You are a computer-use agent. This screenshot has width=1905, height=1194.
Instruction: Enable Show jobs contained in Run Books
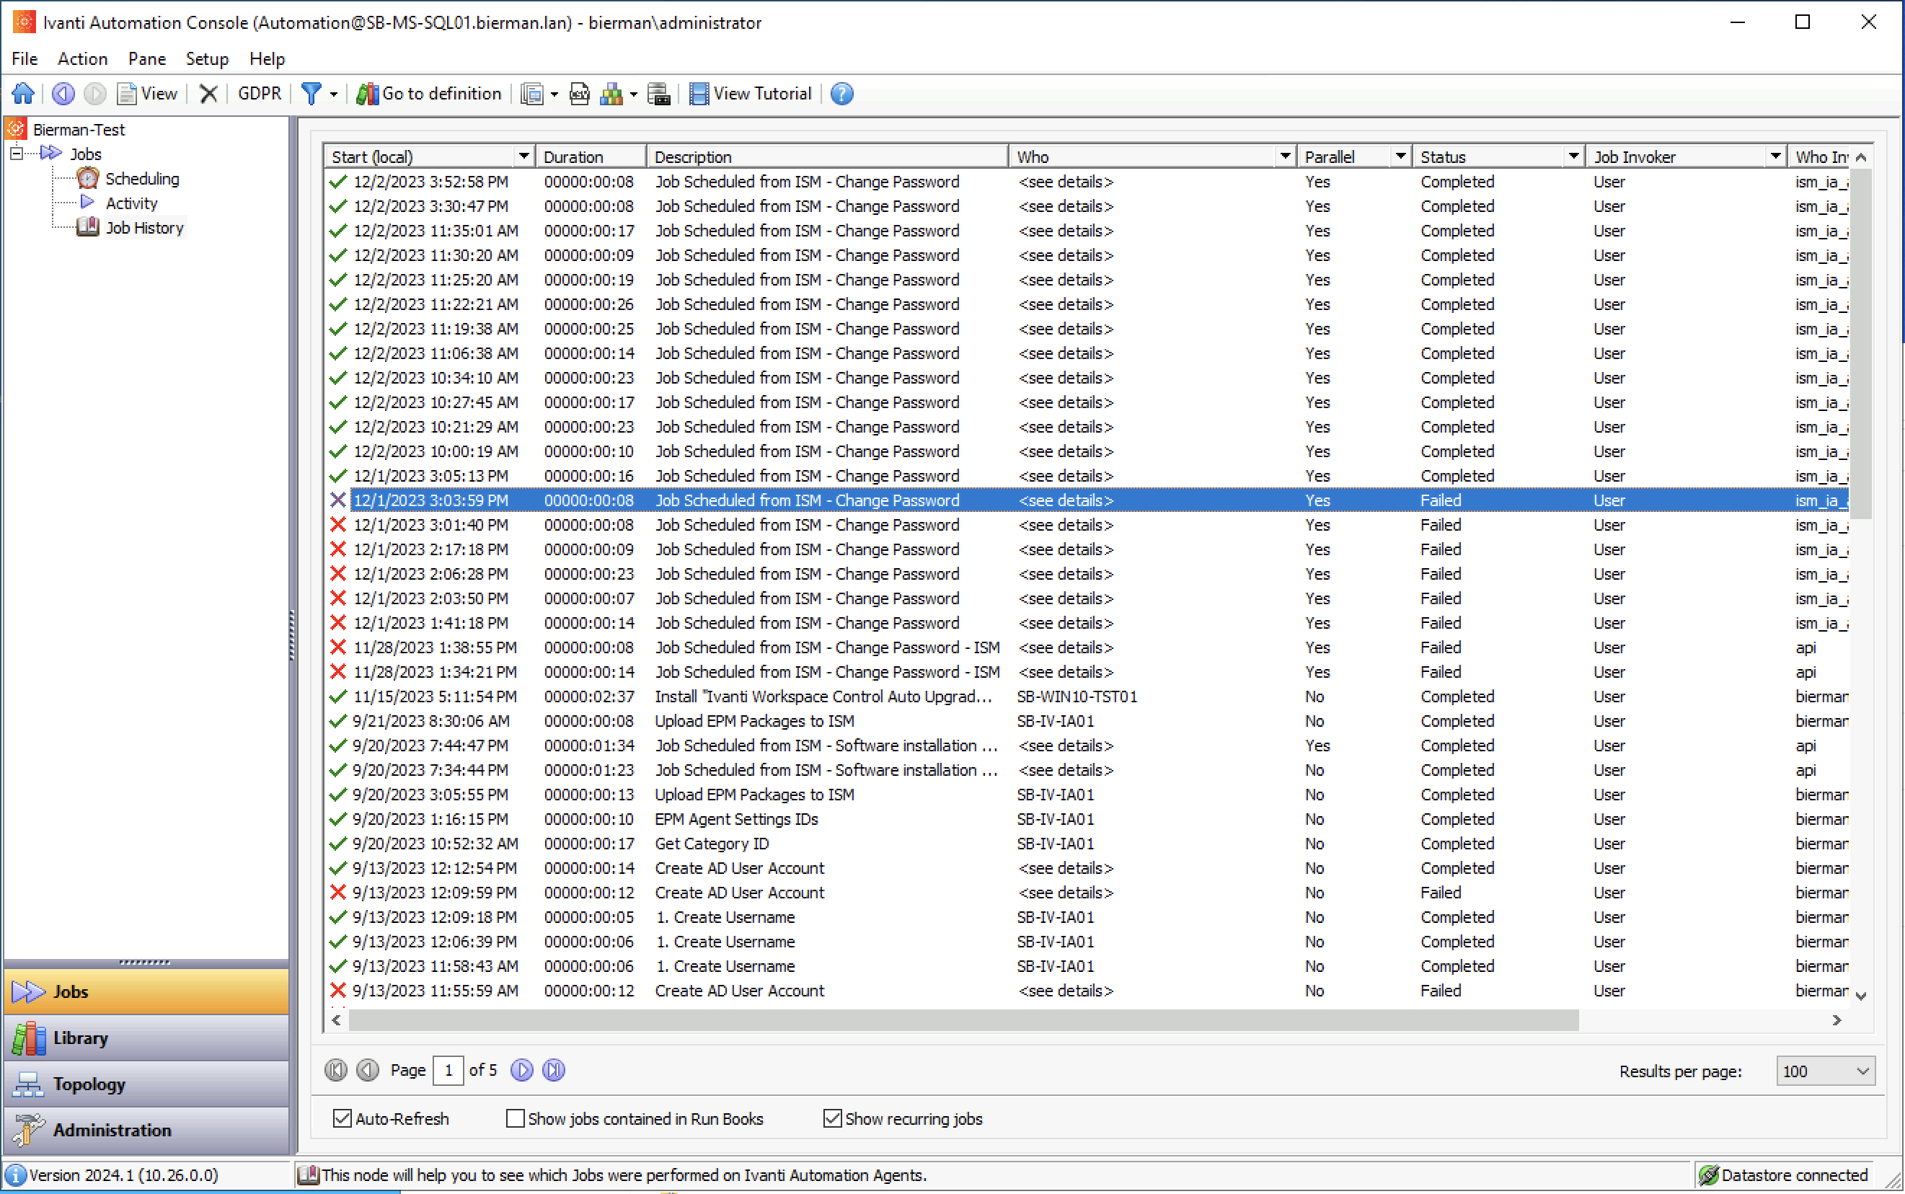(x=515, y=1118)
